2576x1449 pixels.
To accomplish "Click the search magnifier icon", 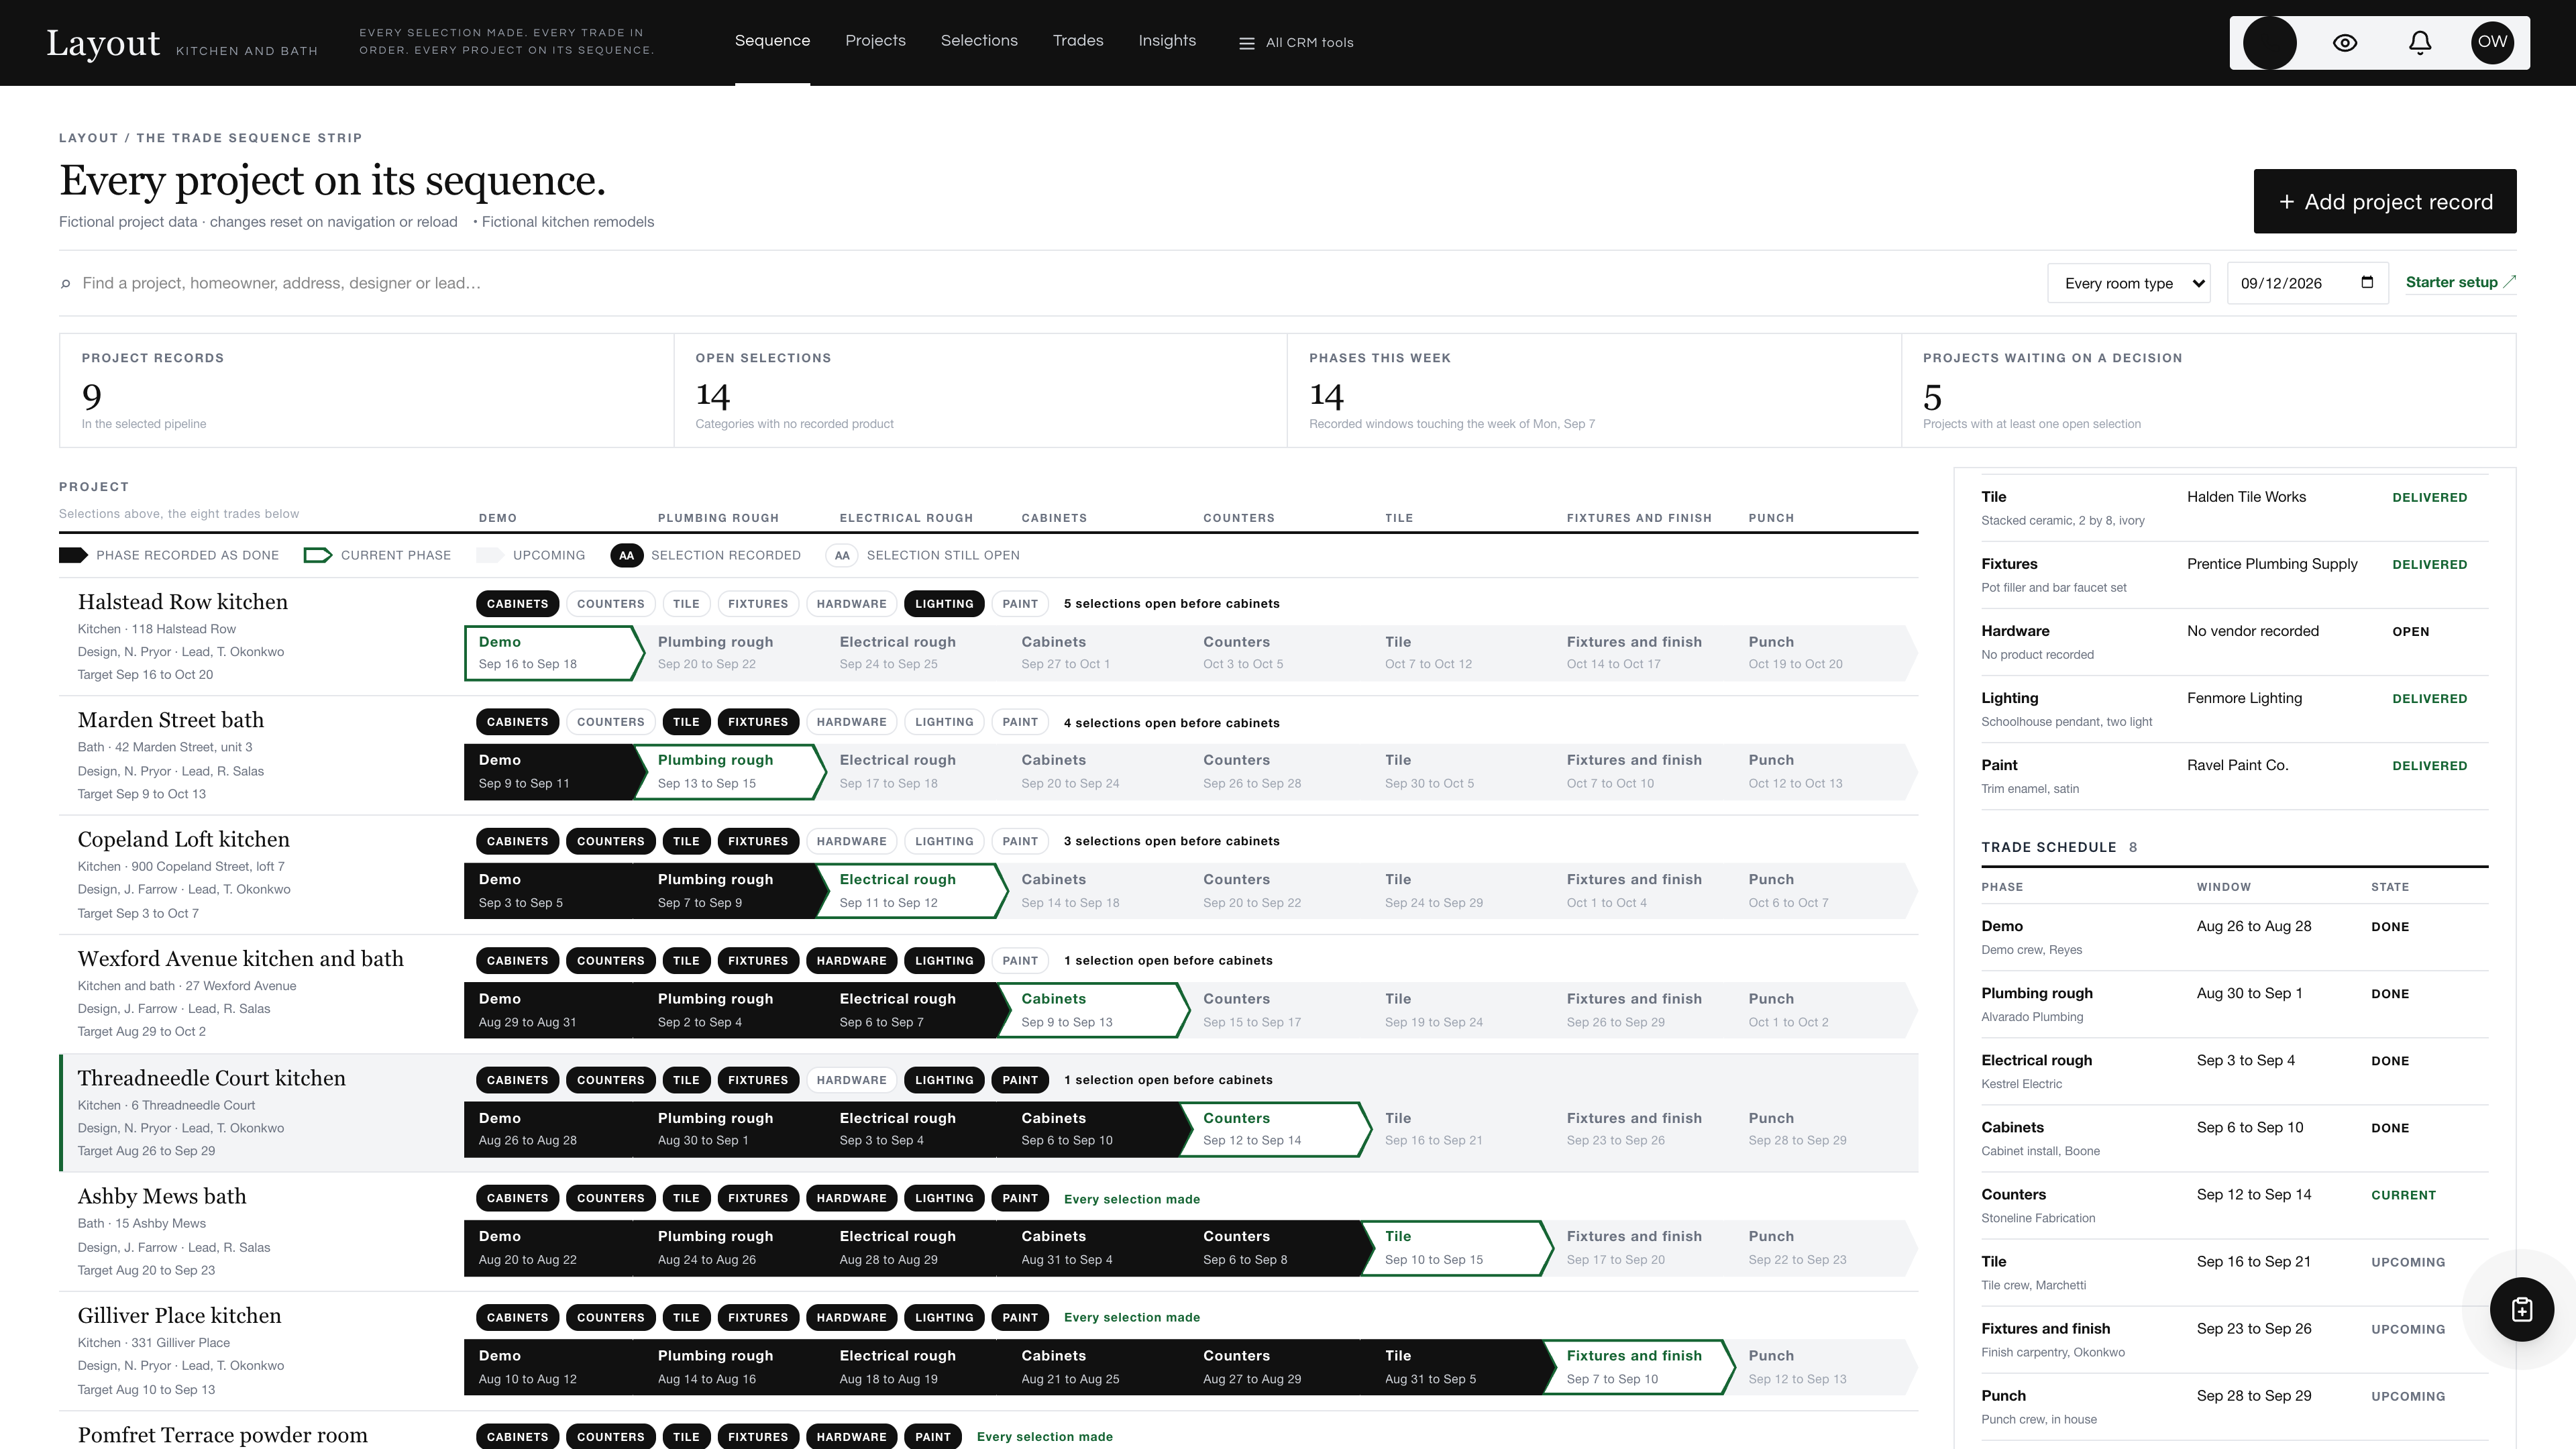I will (x=66, y=284).
